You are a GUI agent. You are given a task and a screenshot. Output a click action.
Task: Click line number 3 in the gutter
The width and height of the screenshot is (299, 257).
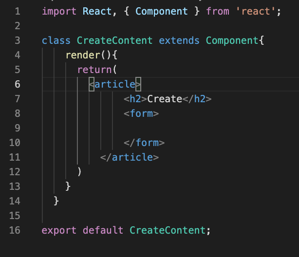(x=18, y=40)
